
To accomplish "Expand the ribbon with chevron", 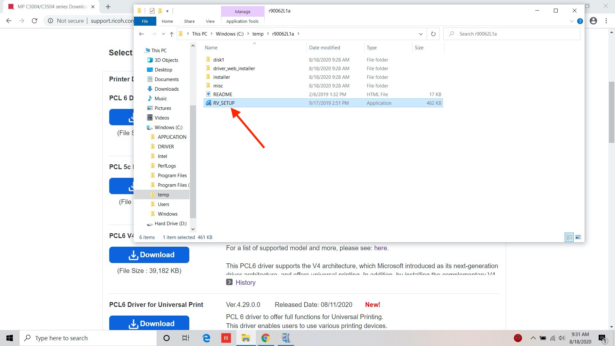I will tap(571, 21).
